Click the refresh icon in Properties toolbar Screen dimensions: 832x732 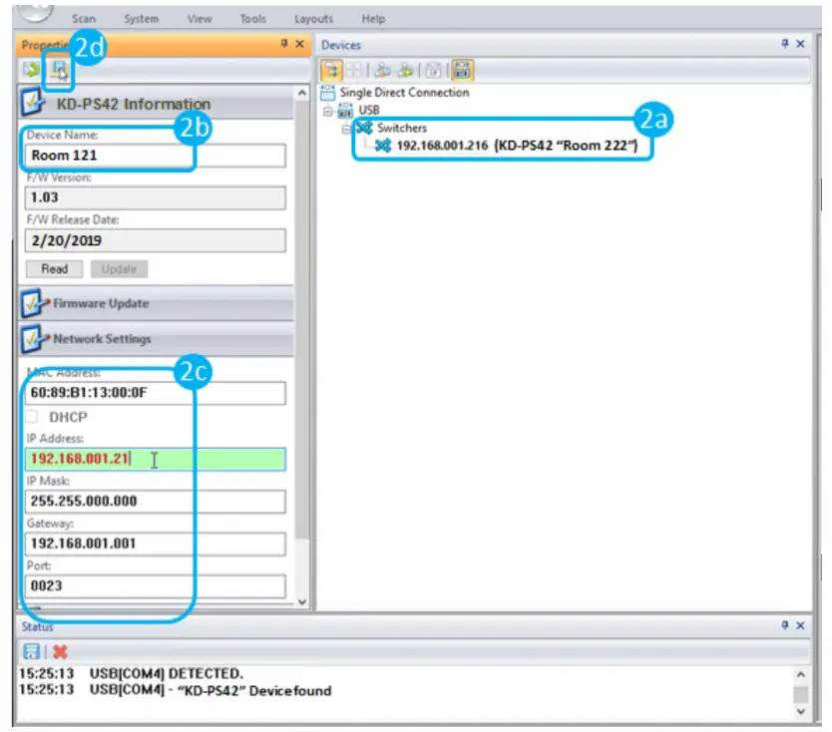31,70
